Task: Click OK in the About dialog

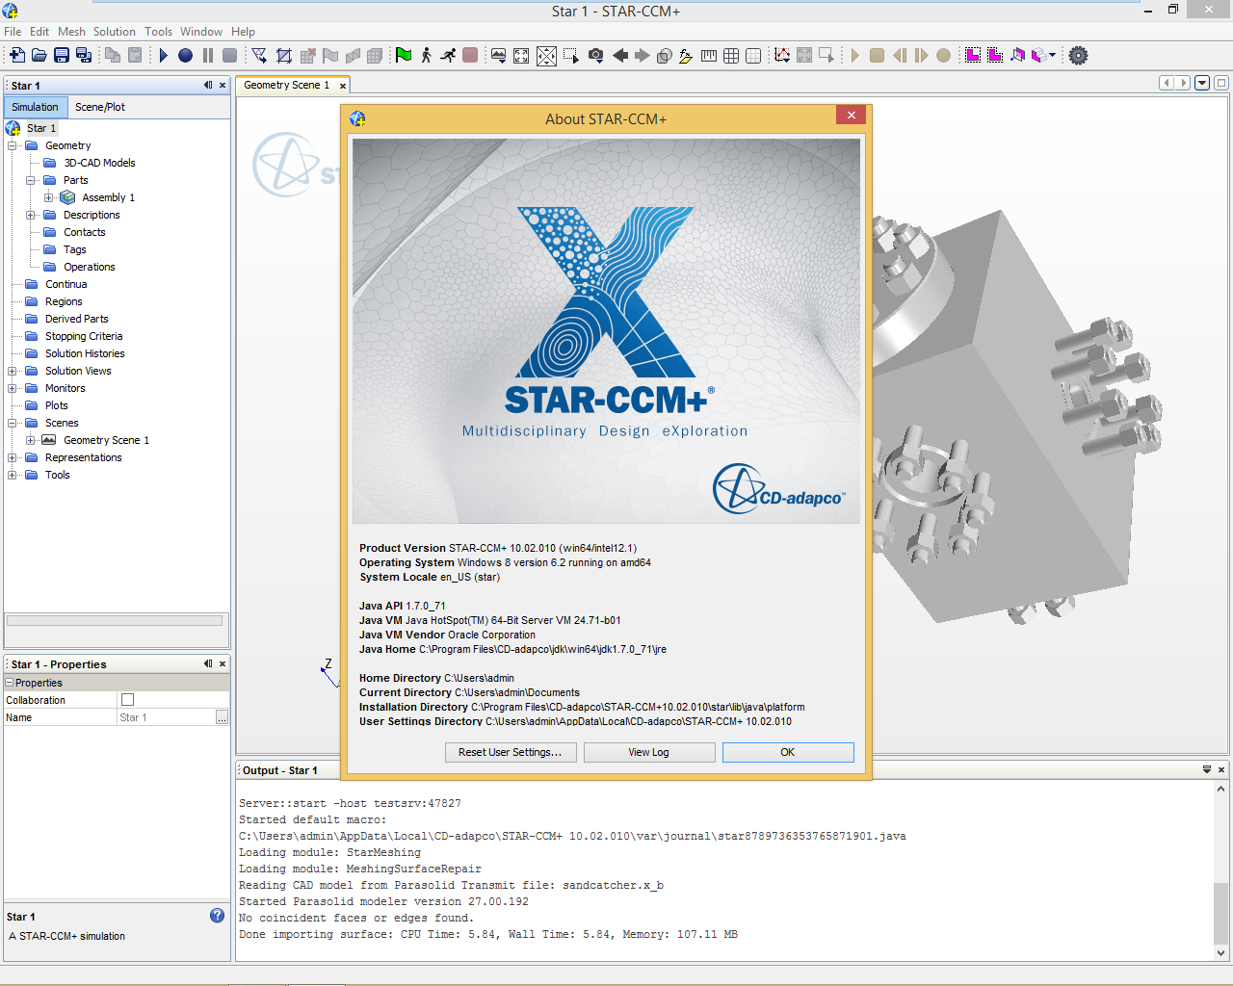Action: coord(788,752)
